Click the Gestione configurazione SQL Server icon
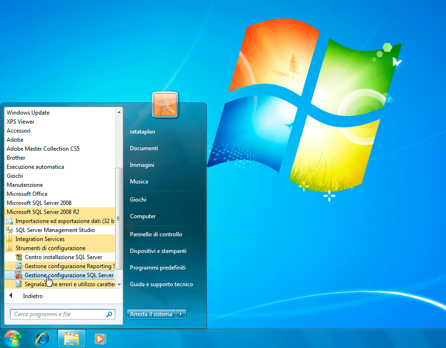446x348 pixels. pyautogui.click(x=19, y=275)
